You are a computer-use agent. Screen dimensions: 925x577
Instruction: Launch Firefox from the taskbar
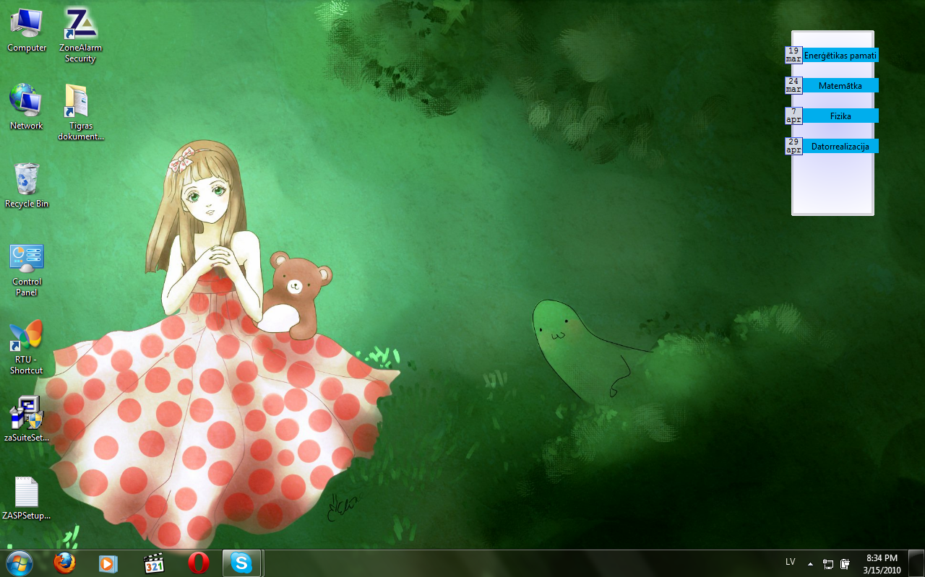64,563
